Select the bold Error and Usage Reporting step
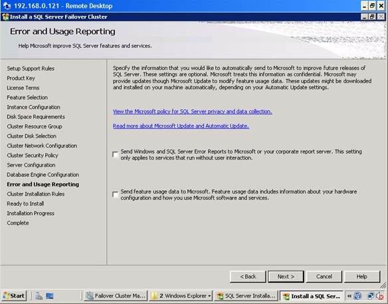 point(43,184)
